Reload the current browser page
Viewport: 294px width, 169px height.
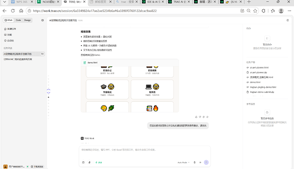[13, 11]
